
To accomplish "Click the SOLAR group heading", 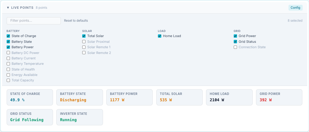I will (87, 31).
